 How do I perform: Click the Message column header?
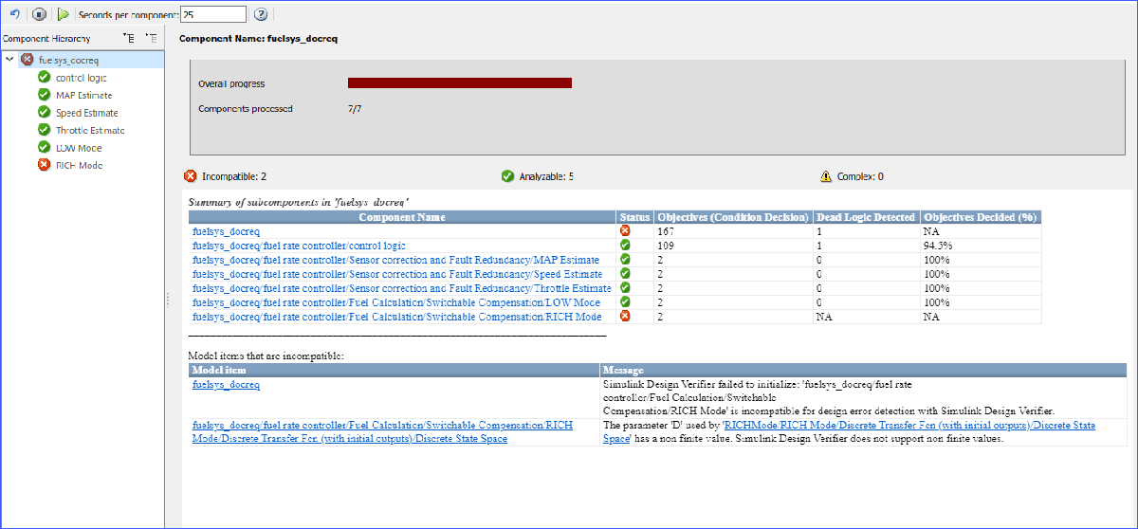[864, 370]
